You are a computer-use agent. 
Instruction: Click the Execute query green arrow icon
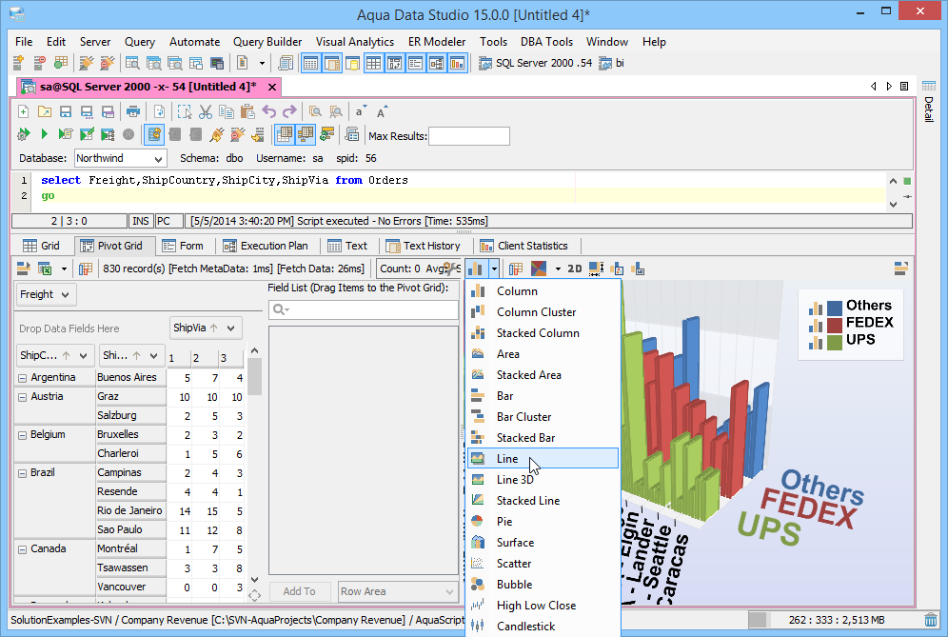[44, 134]
